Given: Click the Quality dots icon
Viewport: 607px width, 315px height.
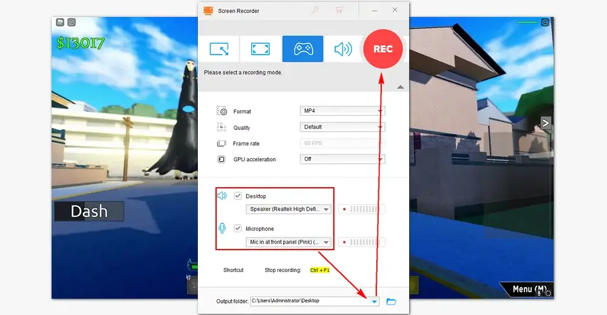Looking at the screenshot, I should point(222,127).
